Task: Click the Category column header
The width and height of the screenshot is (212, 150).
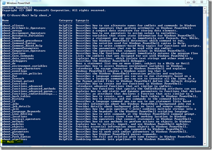Action: [x=66, y=20]
